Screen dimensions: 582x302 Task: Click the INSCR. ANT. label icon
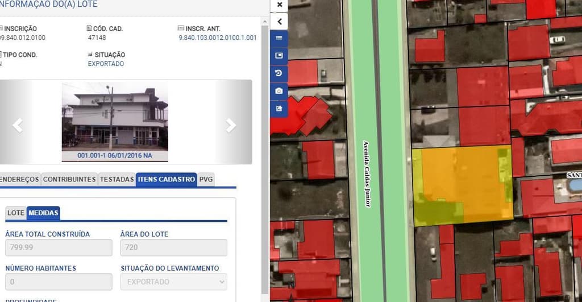point(181,28)
